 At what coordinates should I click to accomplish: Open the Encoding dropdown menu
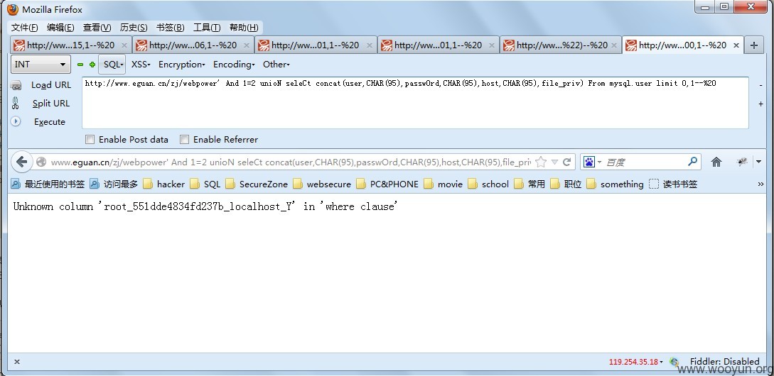click(x=234, y=64)
